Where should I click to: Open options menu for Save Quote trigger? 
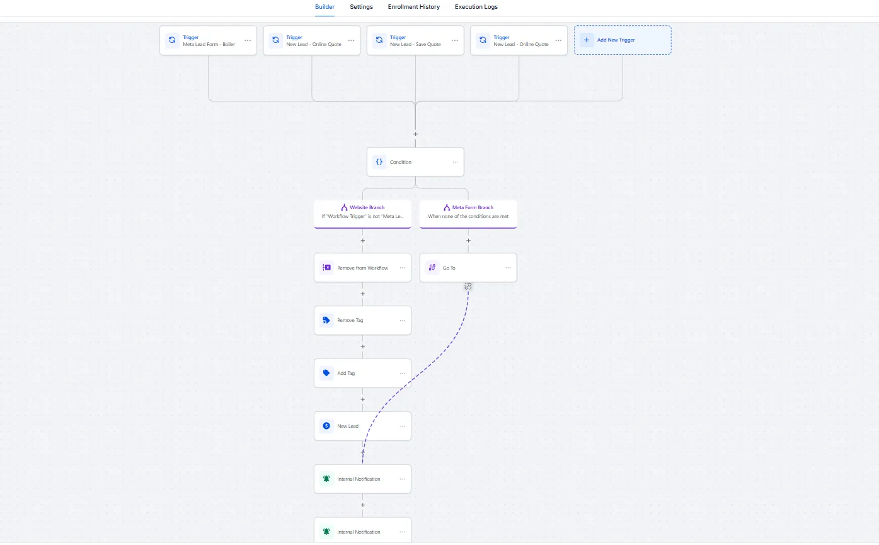(x=455, y=40)
